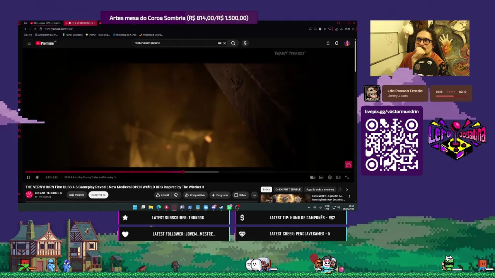Screen dimensions: 495x278
Task: Reload the browser page
Action: coord(35,29)
